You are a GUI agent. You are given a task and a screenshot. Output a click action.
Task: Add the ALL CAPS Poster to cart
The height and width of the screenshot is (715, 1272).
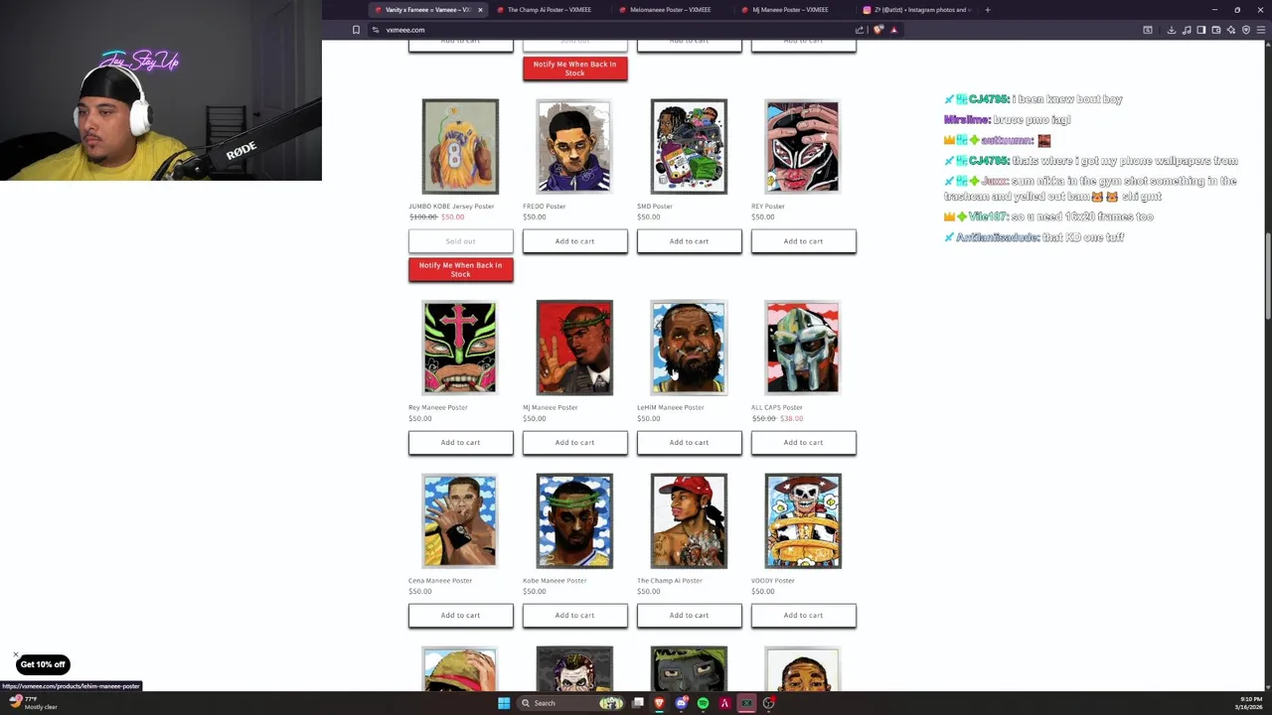pos(803,442)
